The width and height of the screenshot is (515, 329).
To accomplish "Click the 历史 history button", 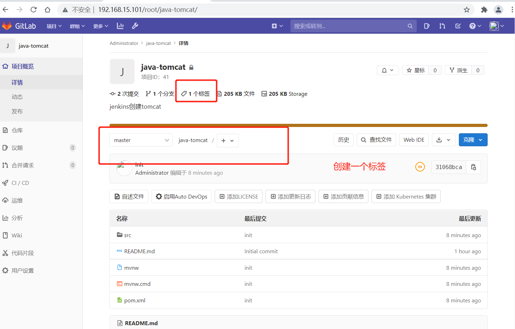I will pyautogui.click(x=343, y=140).
